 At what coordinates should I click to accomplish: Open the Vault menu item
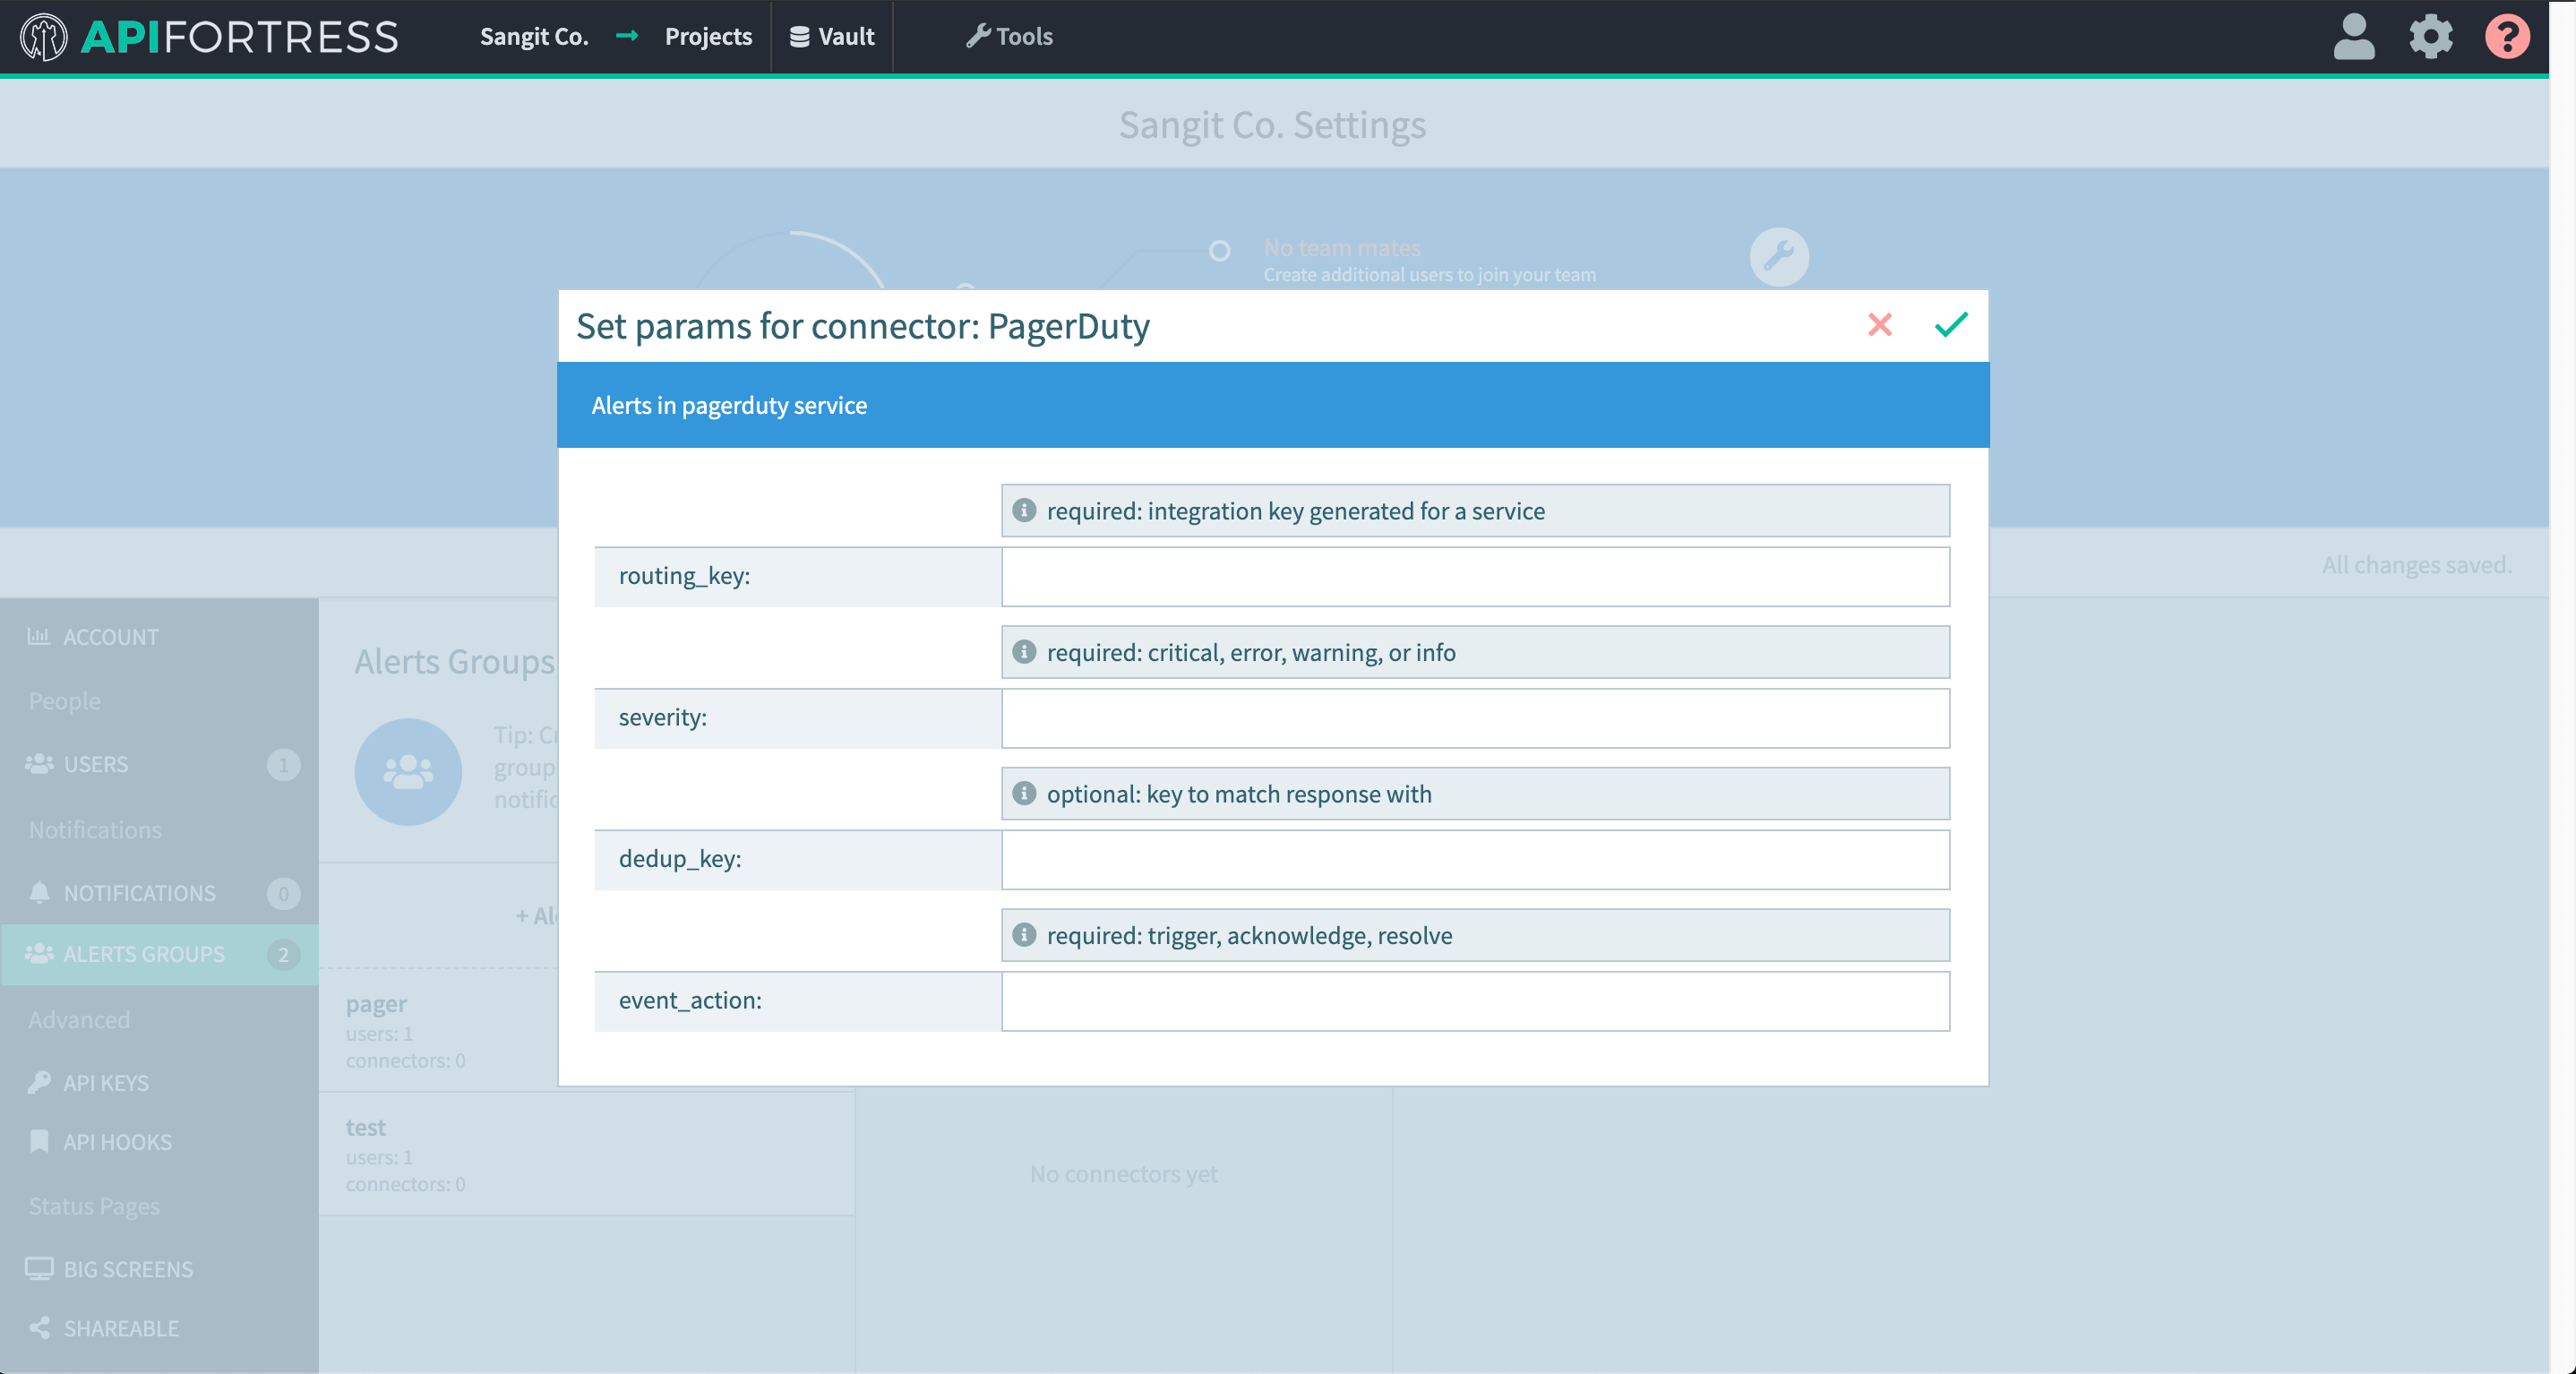click(832, 37)
